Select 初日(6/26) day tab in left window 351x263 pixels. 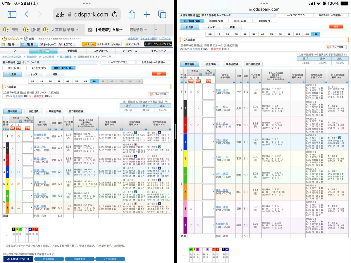click(14, 68)
